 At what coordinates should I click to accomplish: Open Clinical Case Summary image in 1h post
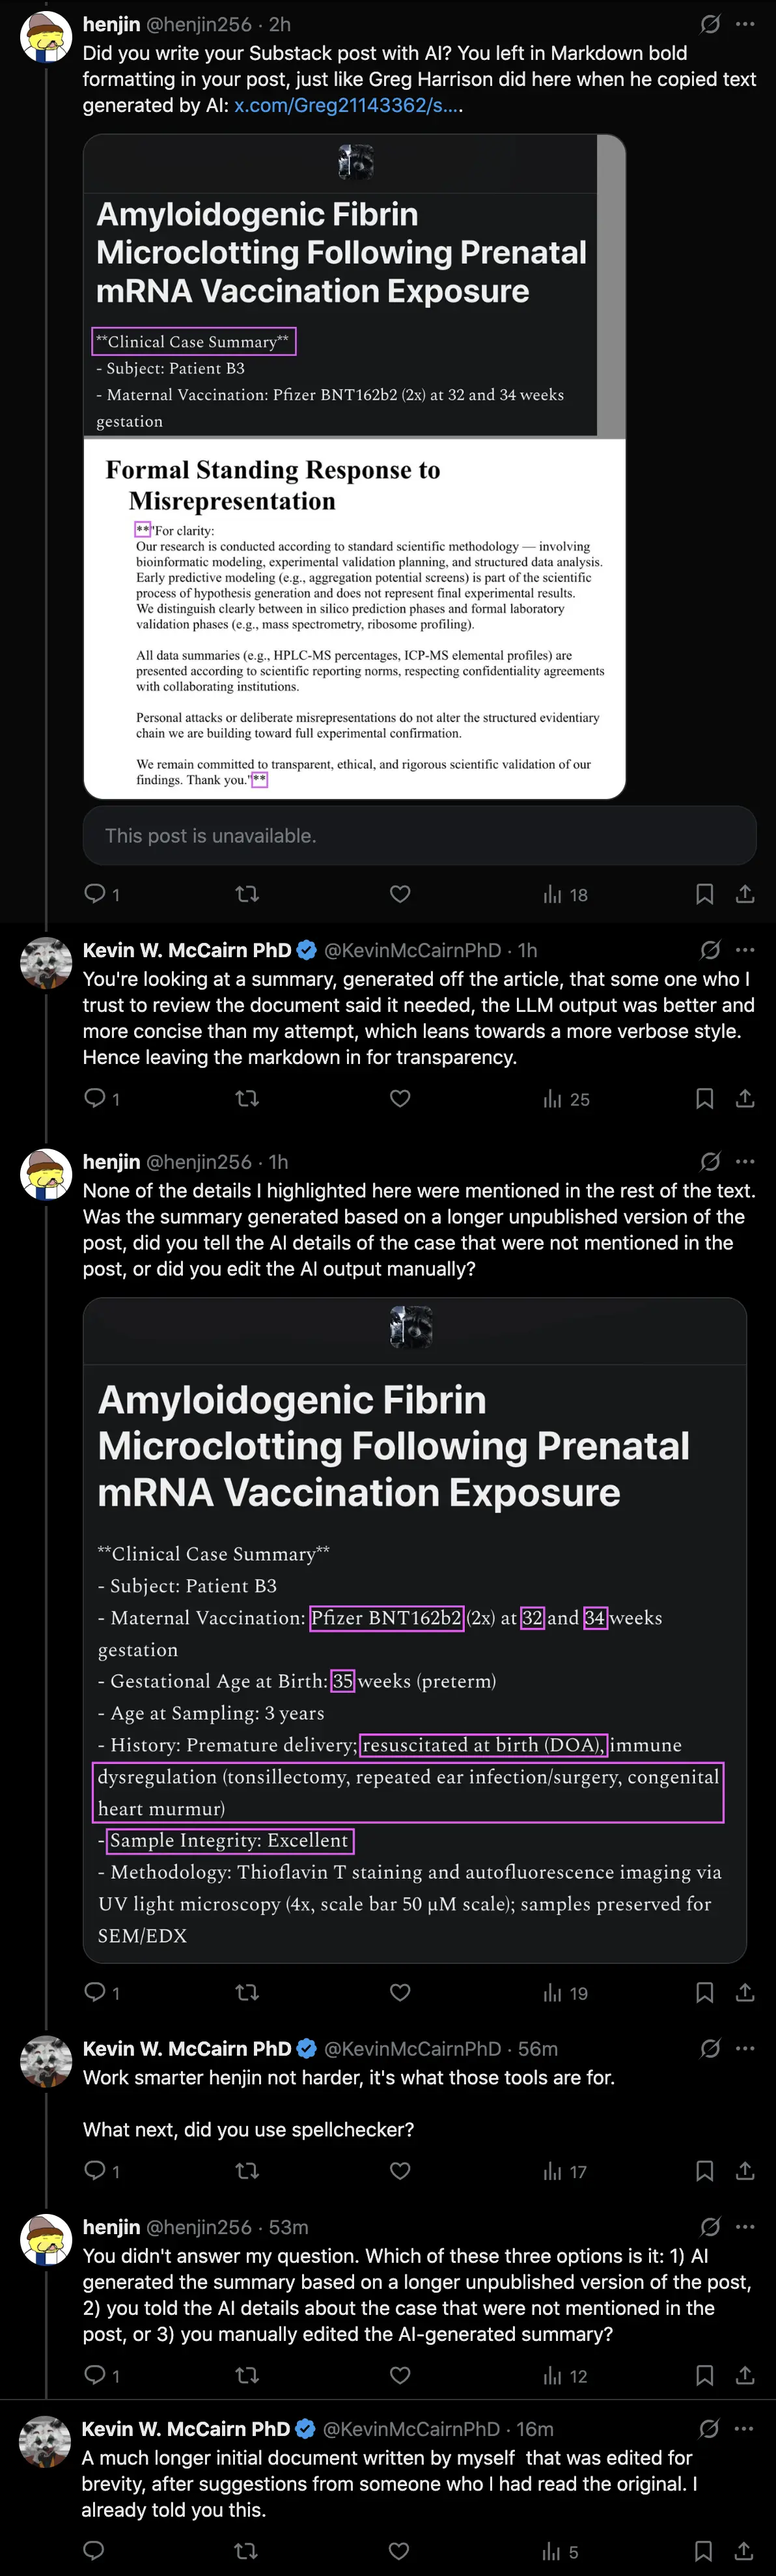point(415,1630)
